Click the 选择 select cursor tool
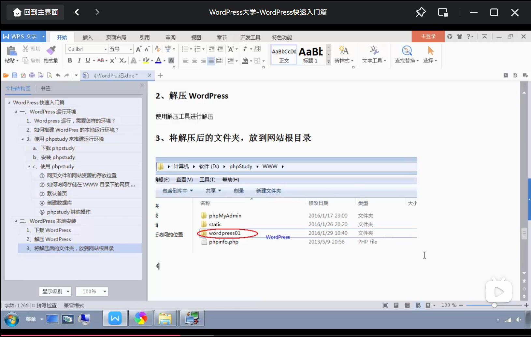The height and width of the screenshot is (337, 531). 430,55
